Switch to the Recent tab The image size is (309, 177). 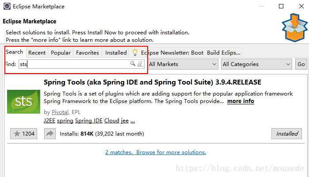click(x=37, y=52)
